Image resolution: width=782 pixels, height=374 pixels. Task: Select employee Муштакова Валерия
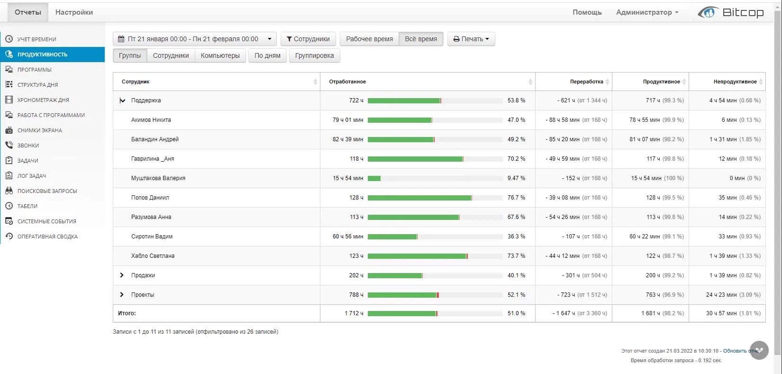coord(158,178)
